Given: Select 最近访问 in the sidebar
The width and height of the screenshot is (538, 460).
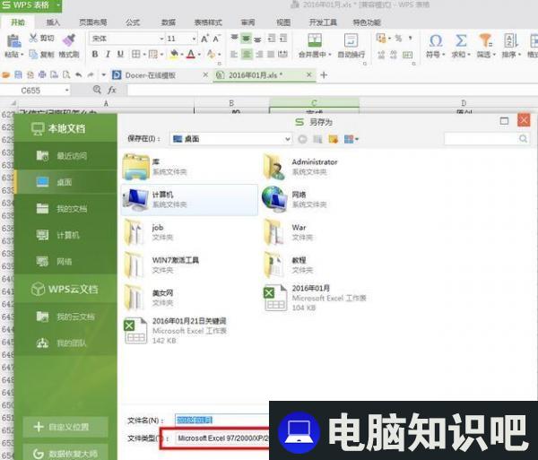Looking at the screenshot, I should [65, 156].
